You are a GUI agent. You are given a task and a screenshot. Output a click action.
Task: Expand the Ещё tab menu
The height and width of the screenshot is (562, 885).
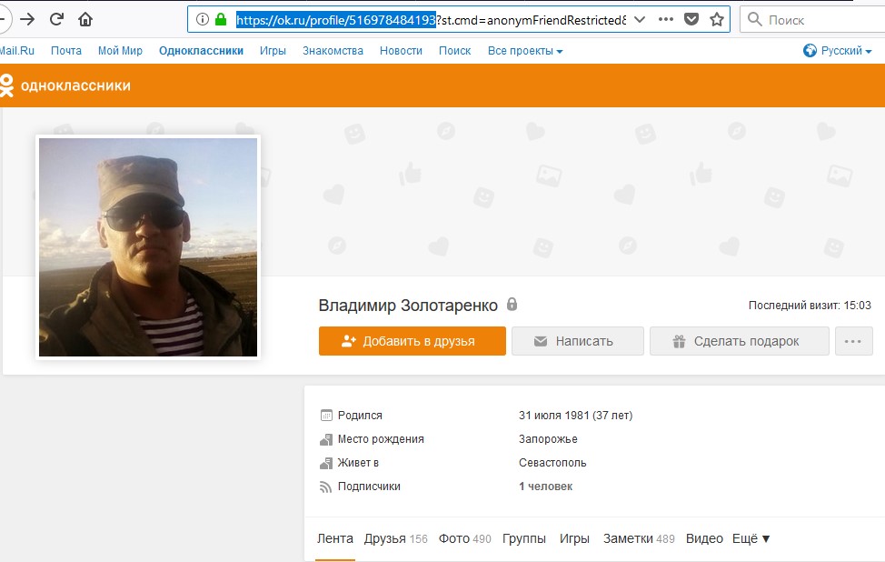pos(751,538)
